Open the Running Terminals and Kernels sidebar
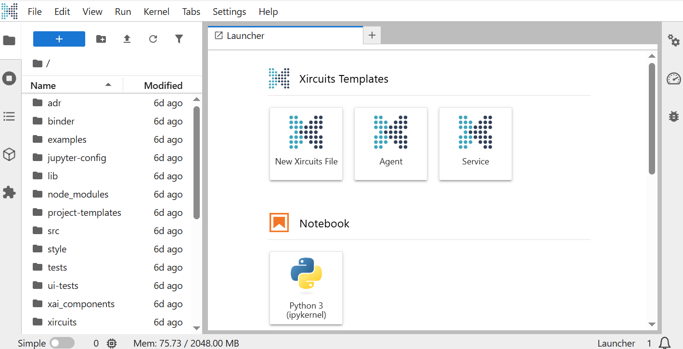This screenshot has height=349, width=683. pos(9,78)
